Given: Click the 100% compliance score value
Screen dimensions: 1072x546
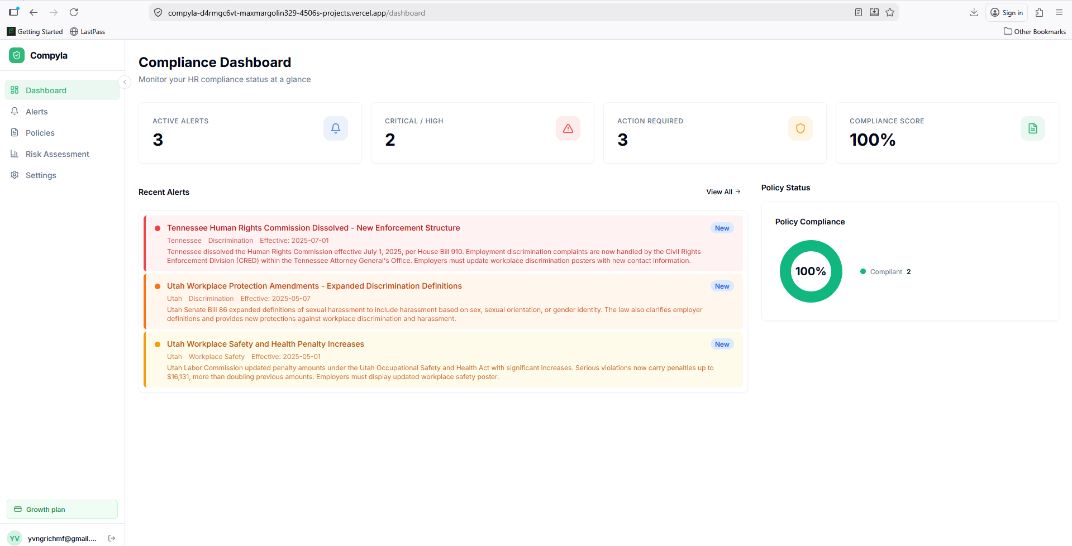Looking at the screenshot, I should point(873,140).
